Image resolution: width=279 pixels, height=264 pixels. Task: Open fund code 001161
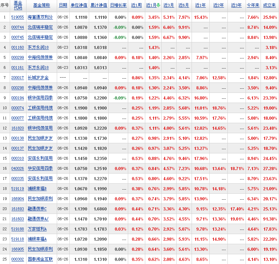click(x=18, y=67)
